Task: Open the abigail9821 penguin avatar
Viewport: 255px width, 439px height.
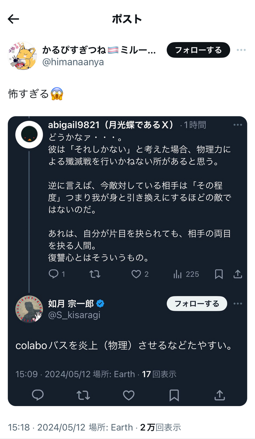Action: [x=29, y=135]
